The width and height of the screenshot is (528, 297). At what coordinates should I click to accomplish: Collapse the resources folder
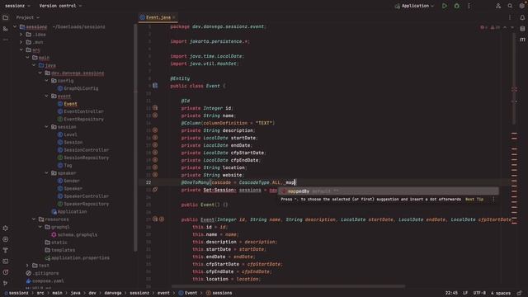point(34,219)
